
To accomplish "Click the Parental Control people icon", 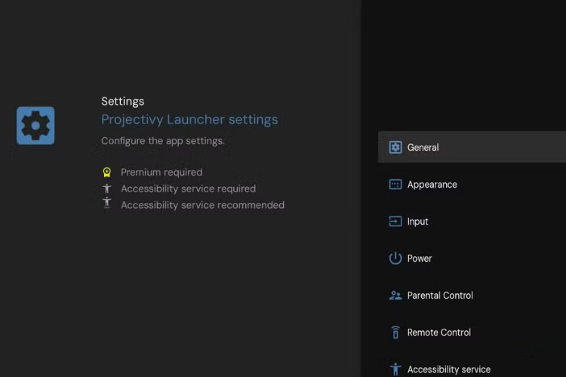I will 395,296.
